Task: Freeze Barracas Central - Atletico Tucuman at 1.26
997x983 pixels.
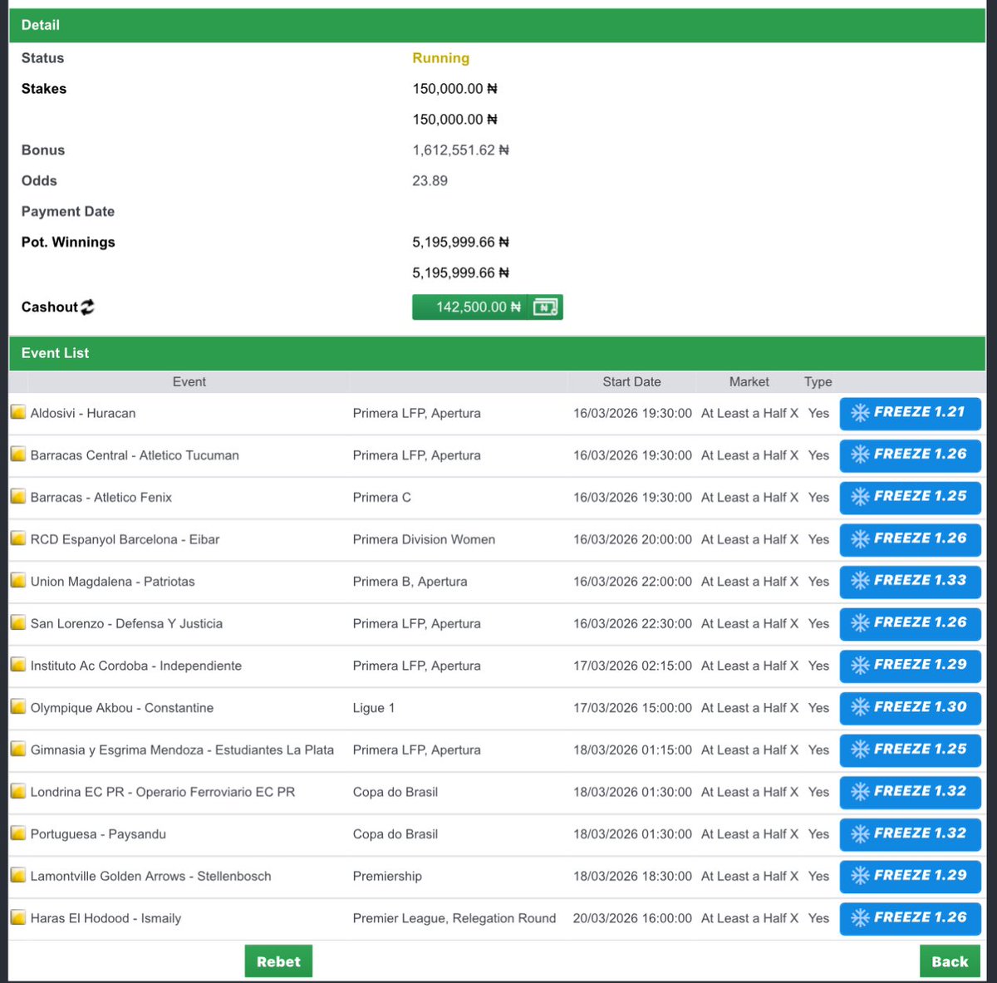Action: click(910, 455)
